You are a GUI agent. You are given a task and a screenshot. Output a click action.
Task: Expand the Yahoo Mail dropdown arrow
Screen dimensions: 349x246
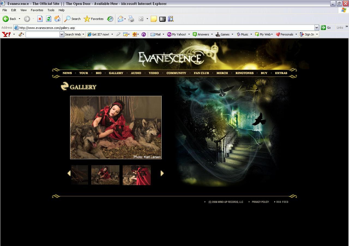click(x=163, y=34)
